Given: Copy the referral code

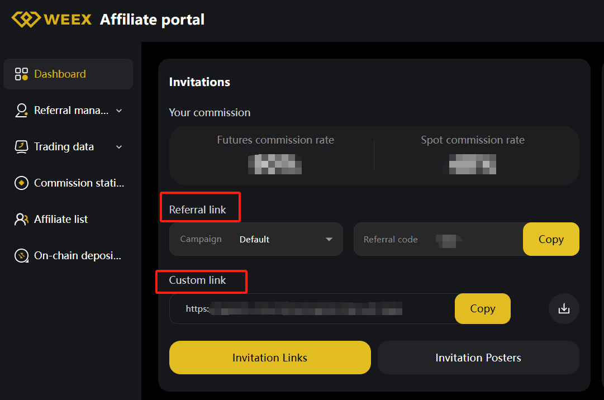Looking at the screenshot, I should pyautogui.click(x=551, y=239).
